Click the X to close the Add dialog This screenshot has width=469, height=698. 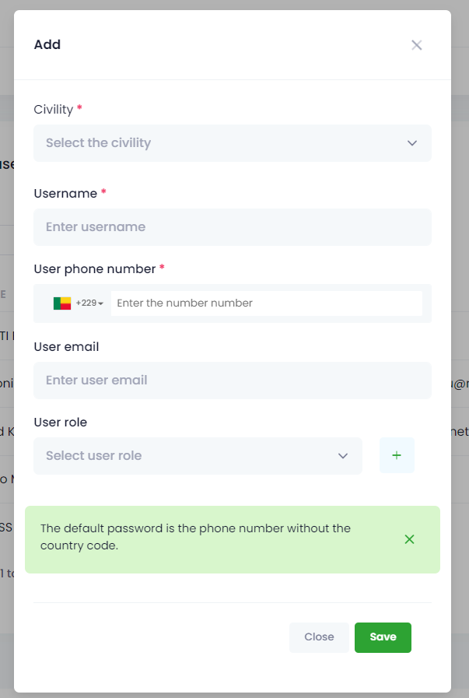416,44
